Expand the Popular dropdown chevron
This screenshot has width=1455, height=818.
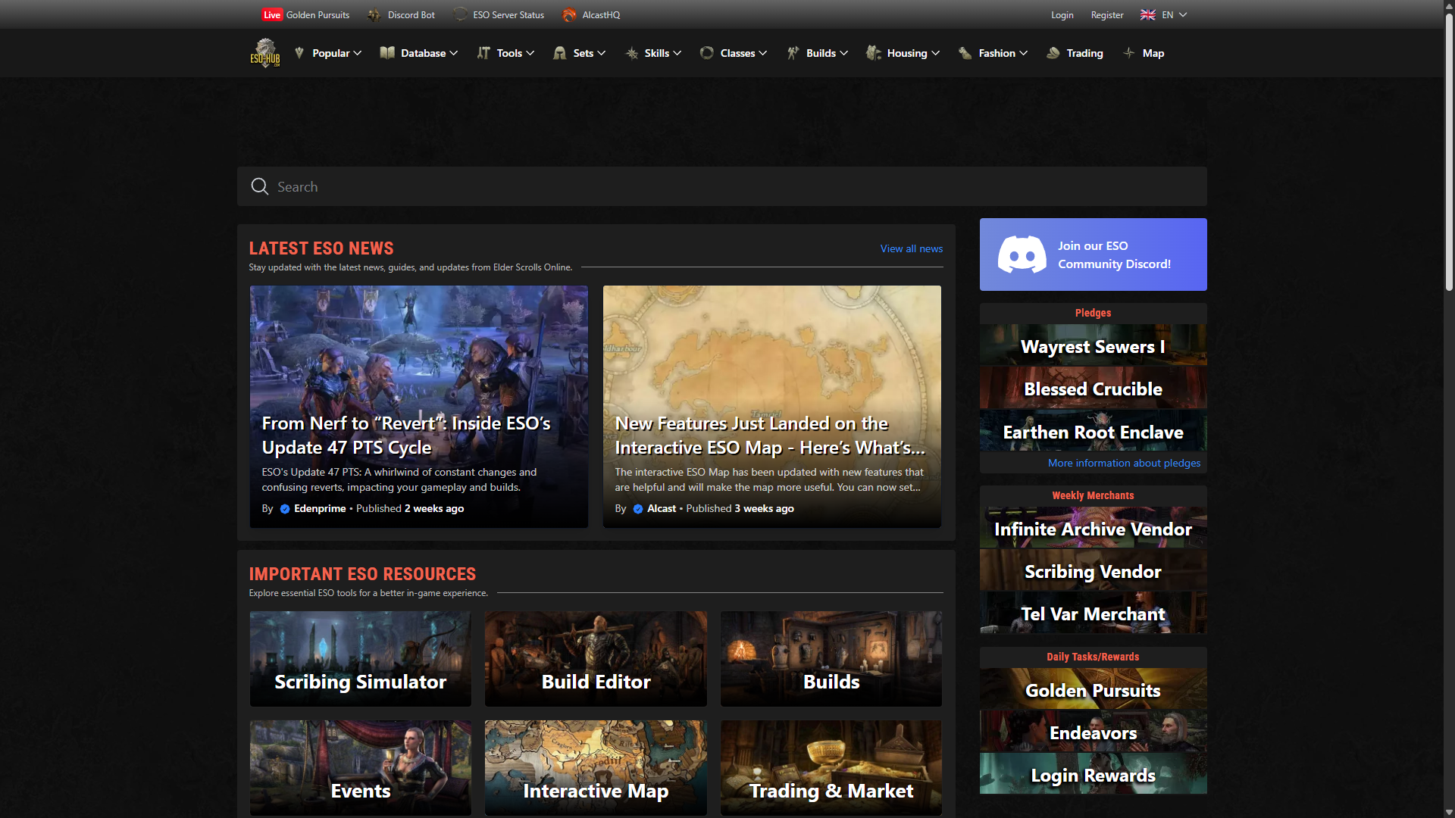coord(358,53)
